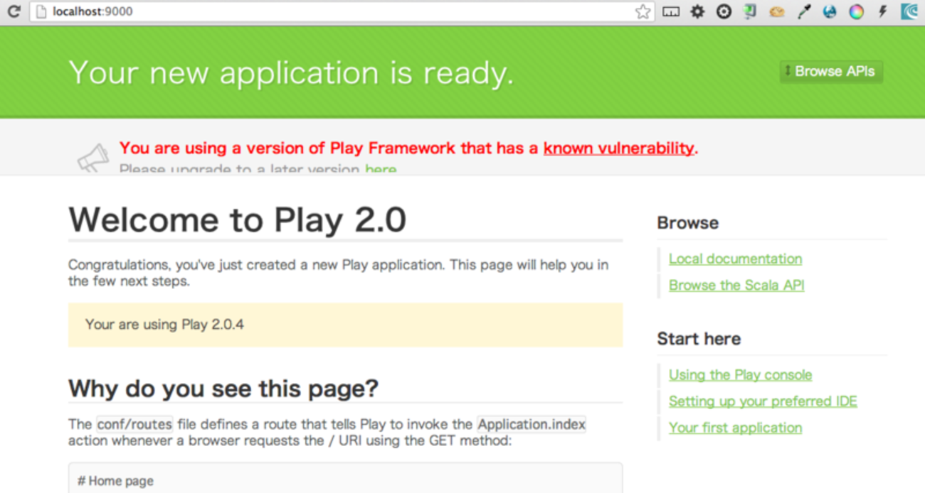Click the teal wave extension icon
The height and width of the screenshot is (493, 925).
point(909,11)
